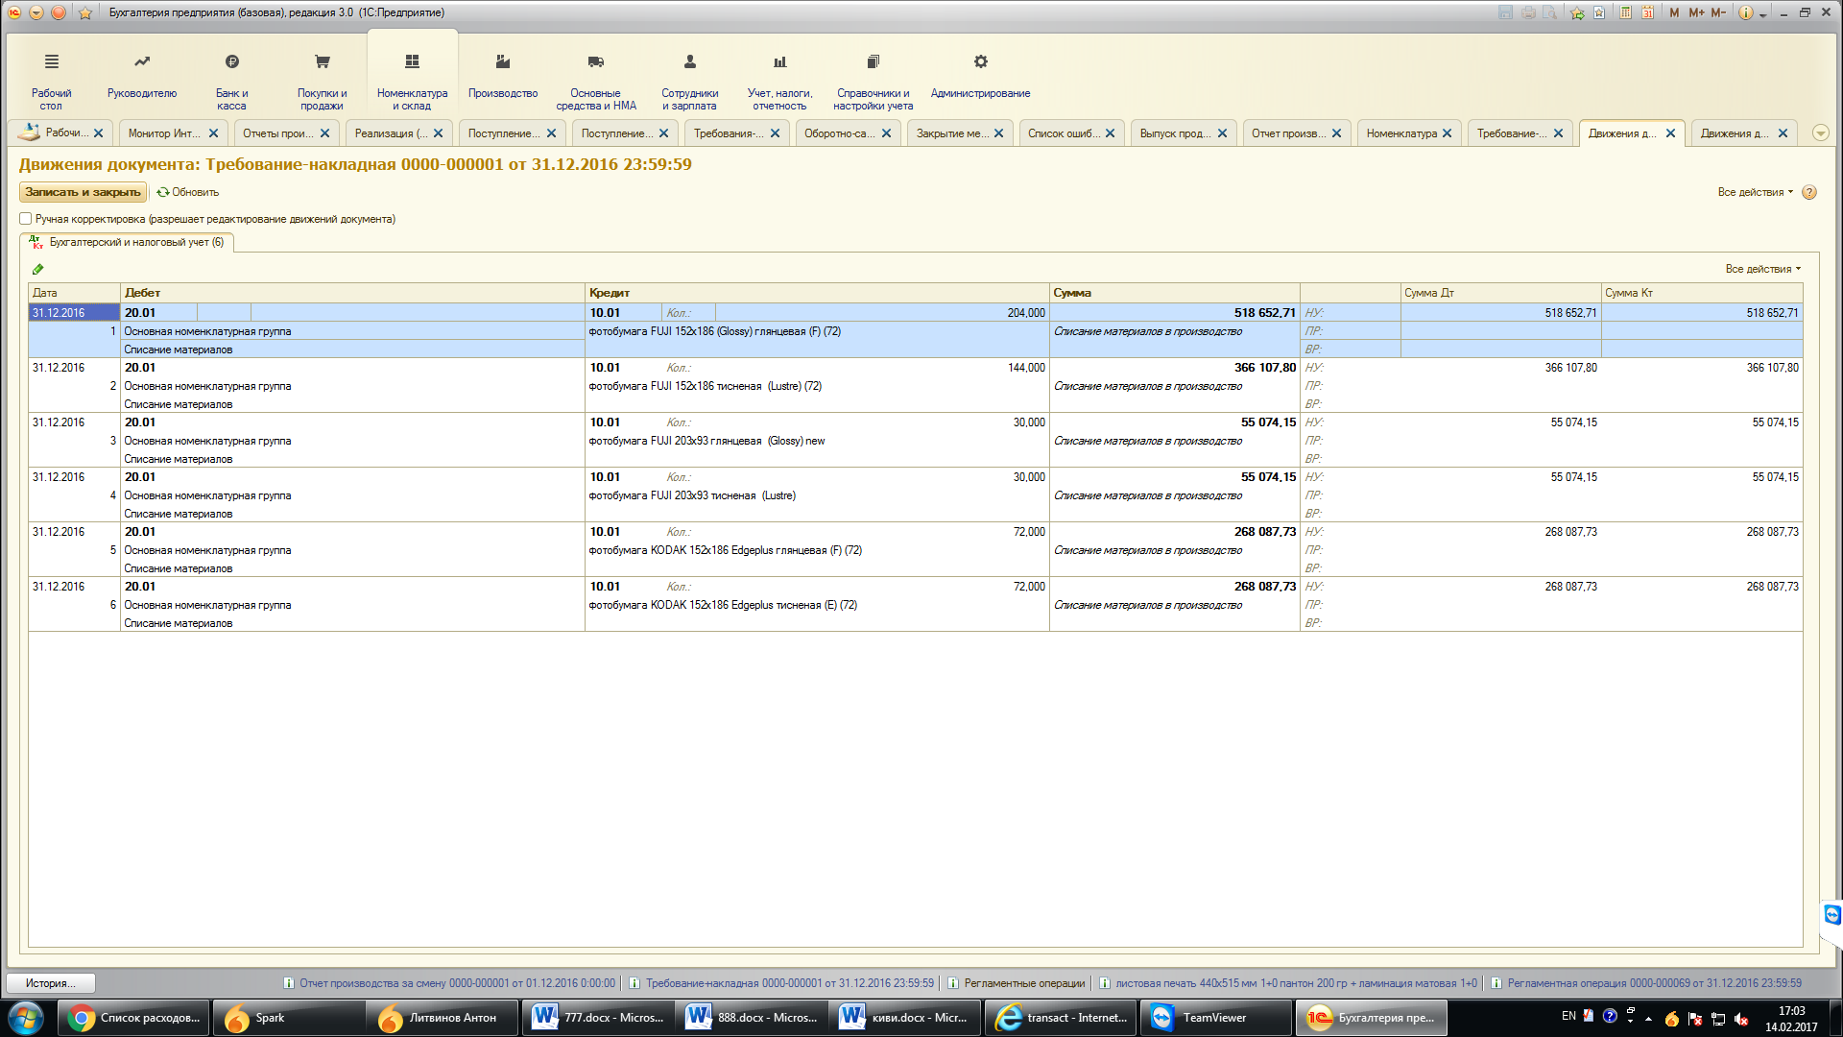
Task: Click the green pencil edit icon
Action: coord(37,270)
